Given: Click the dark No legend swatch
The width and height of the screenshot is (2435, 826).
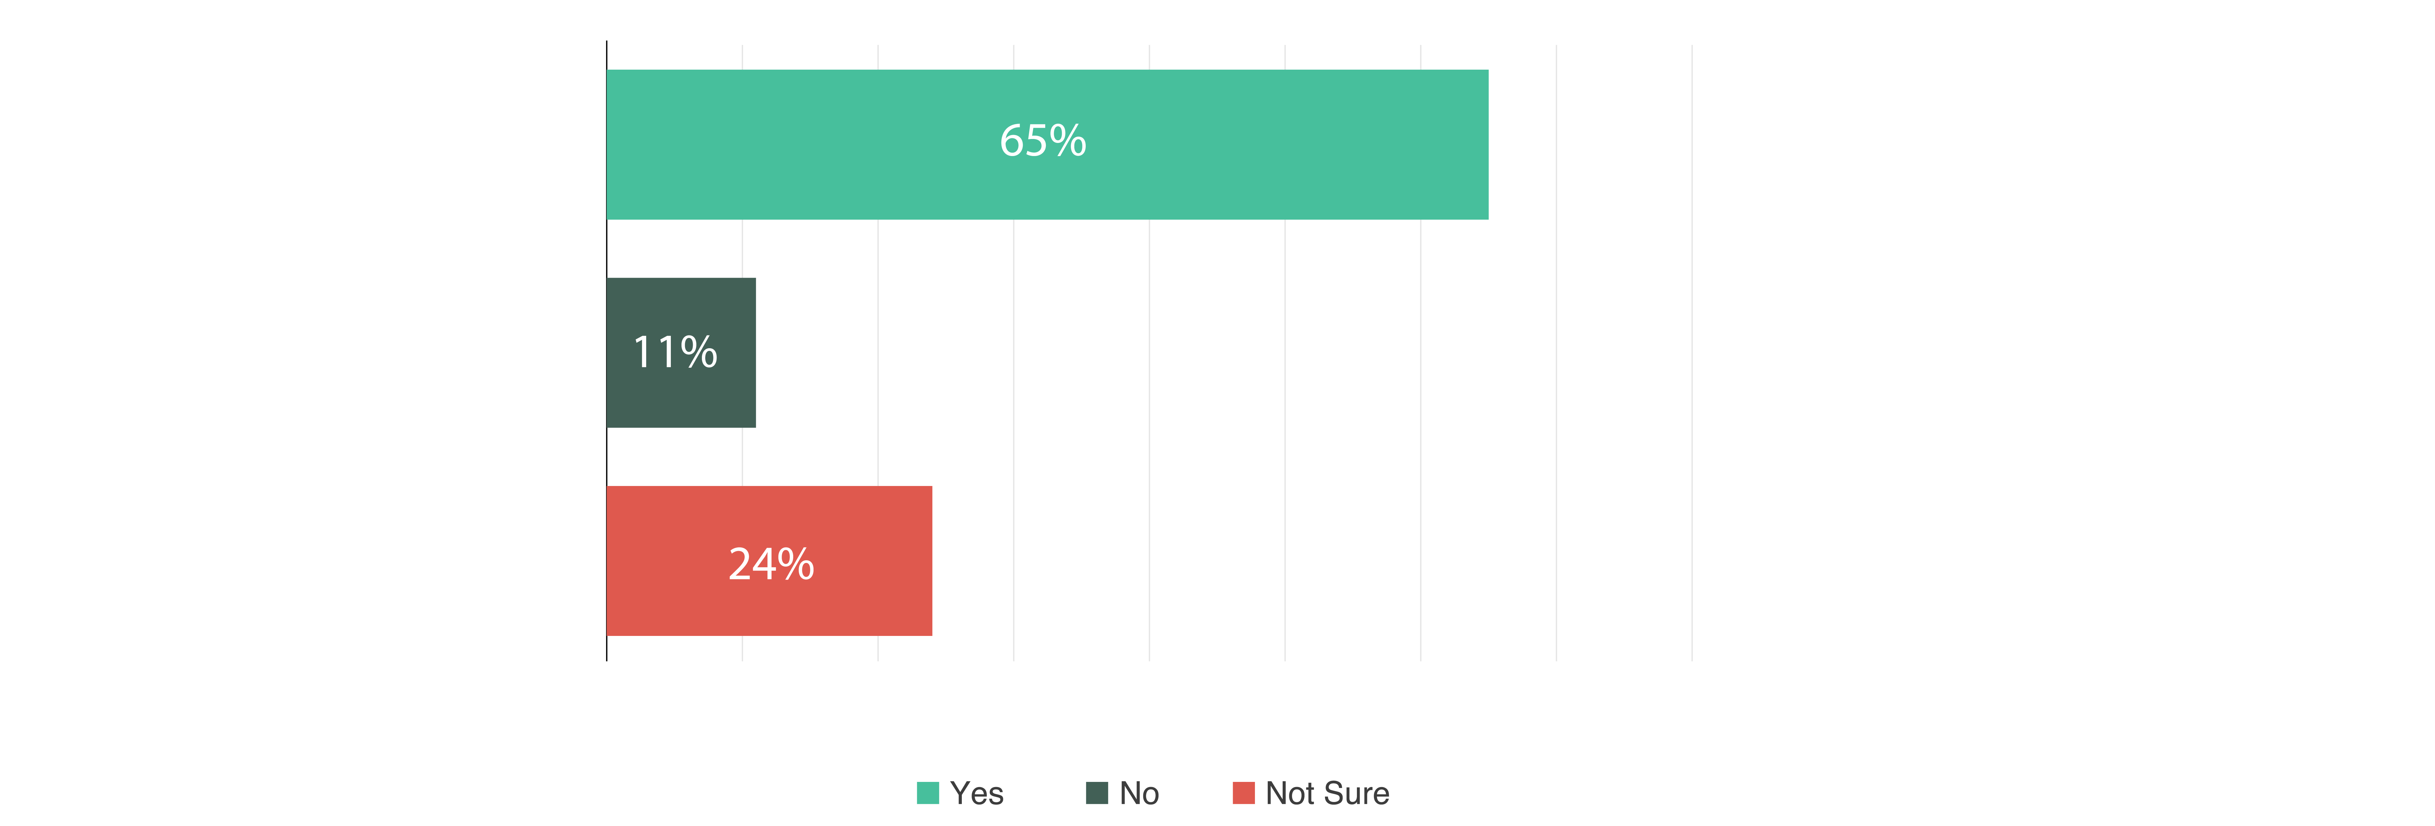Looking at the screenshot, I should 1096,793.
